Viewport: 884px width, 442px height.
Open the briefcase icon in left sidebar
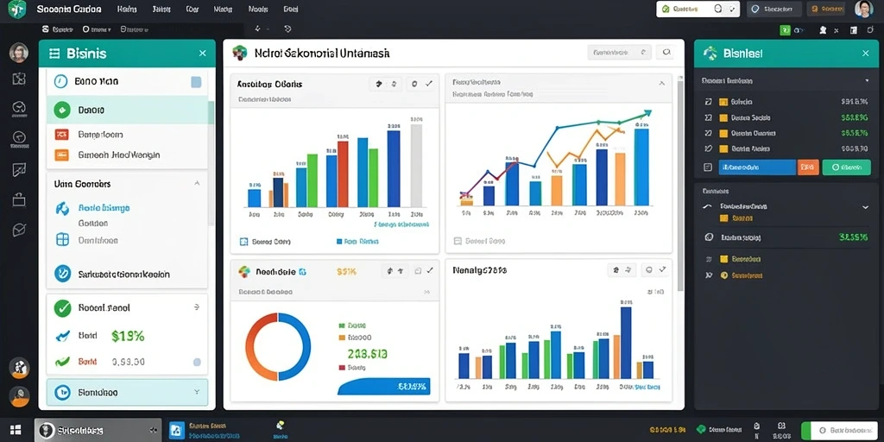19,199
